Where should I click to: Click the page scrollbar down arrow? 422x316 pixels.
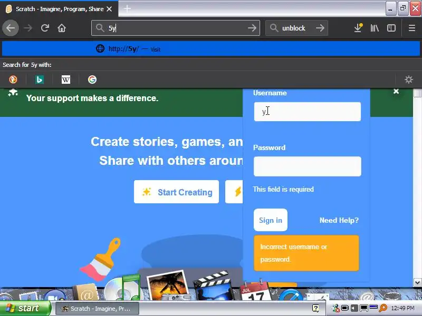click(417, 283)
